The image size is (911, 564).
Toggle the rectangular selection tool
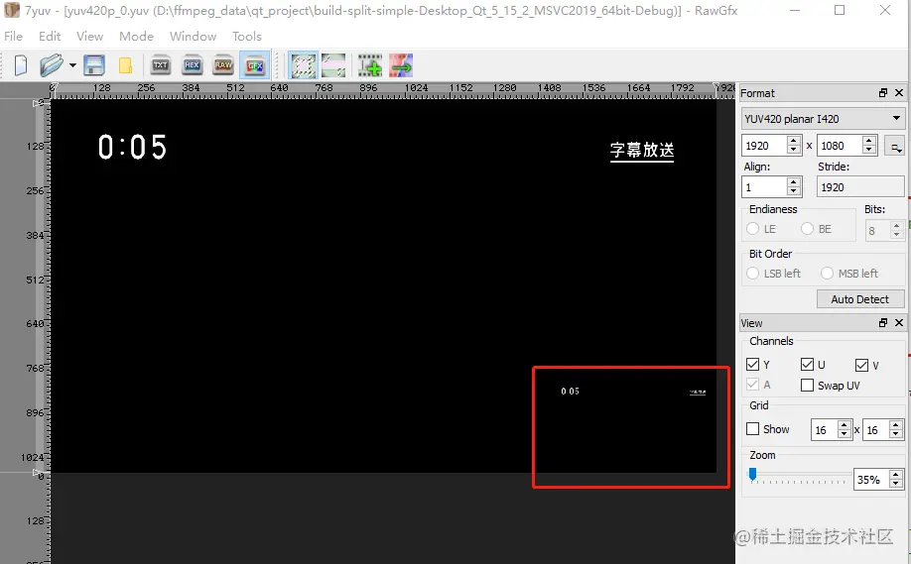pyautogui.click(x=304, y=65)
